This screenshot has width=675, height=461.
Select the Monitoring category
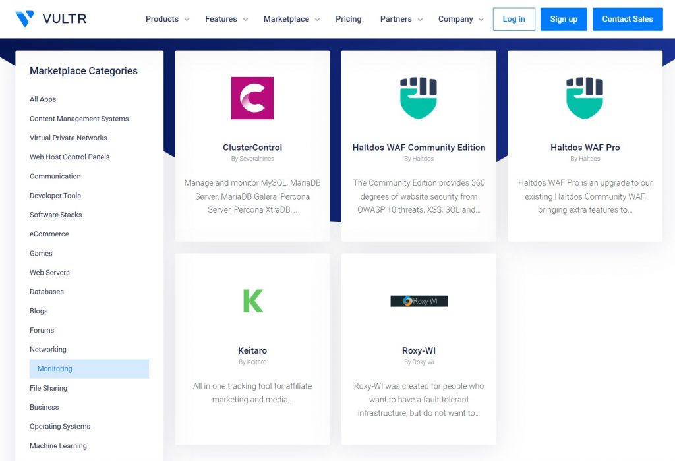(89, 369)
